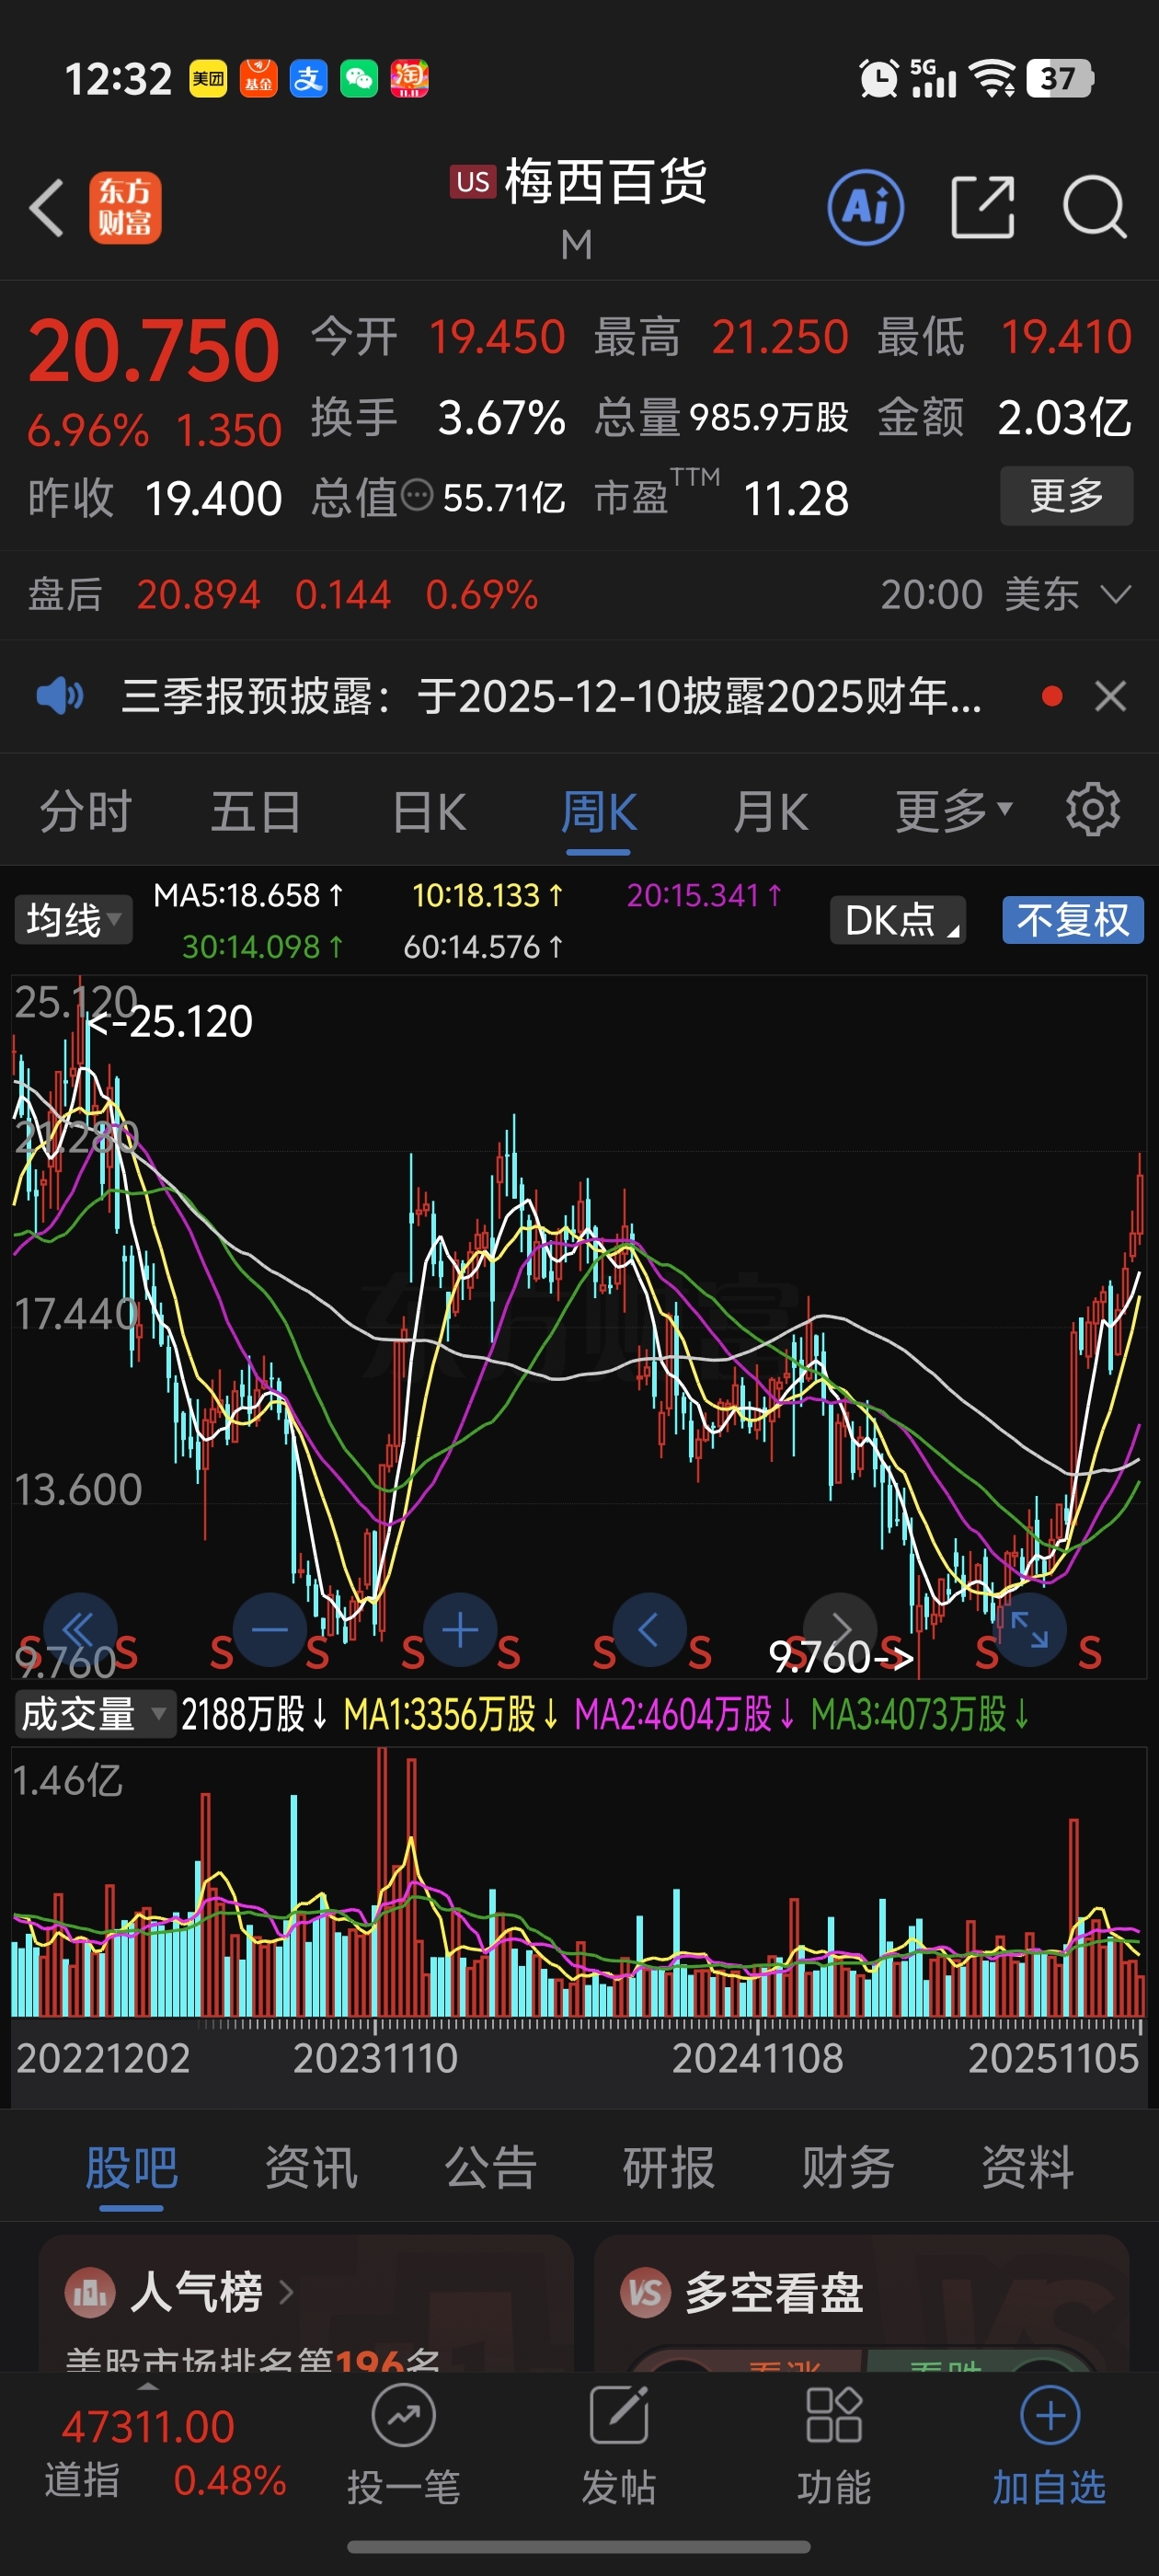
Task: Open the search magnifier icon
Action: pyautogui.click(x=1095, y=208)
